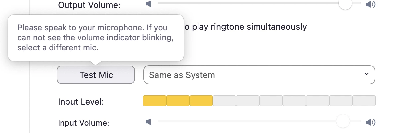Click the microphone tooltip message bubble
Viewport: 397px width, 133px height.
(95, 37)
